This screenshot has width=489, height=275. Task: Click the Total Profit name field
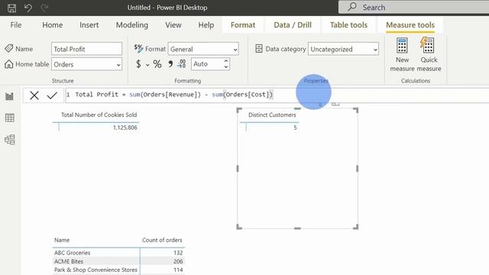point(86,49)
